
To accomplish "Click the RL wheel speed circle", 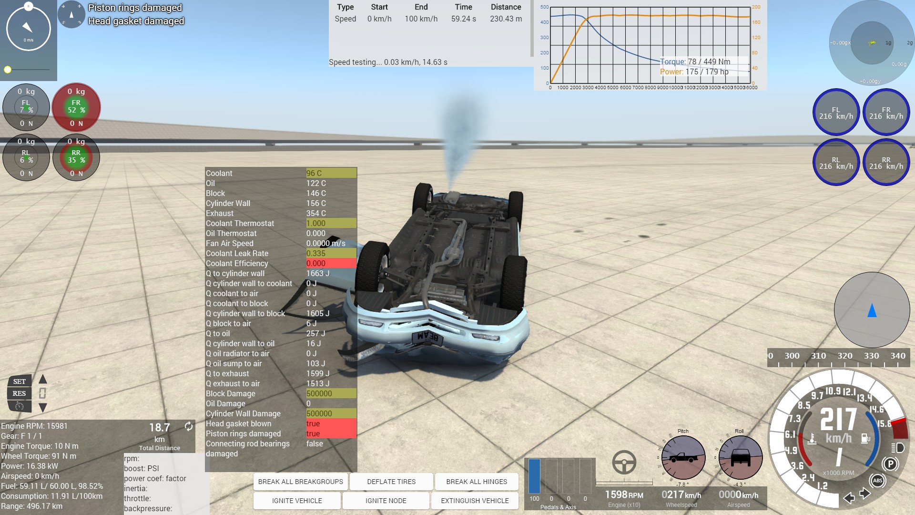I will point(836,163).
